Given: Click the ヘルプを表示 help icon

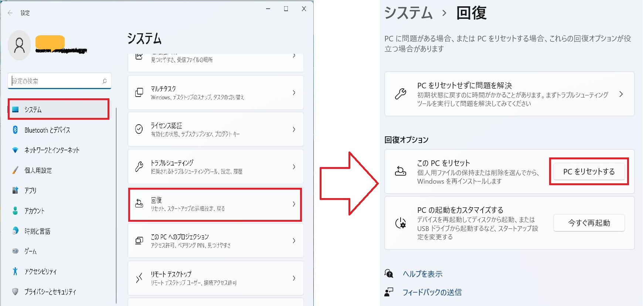Looking at the screenshot, I should click(x=389, y=273).
